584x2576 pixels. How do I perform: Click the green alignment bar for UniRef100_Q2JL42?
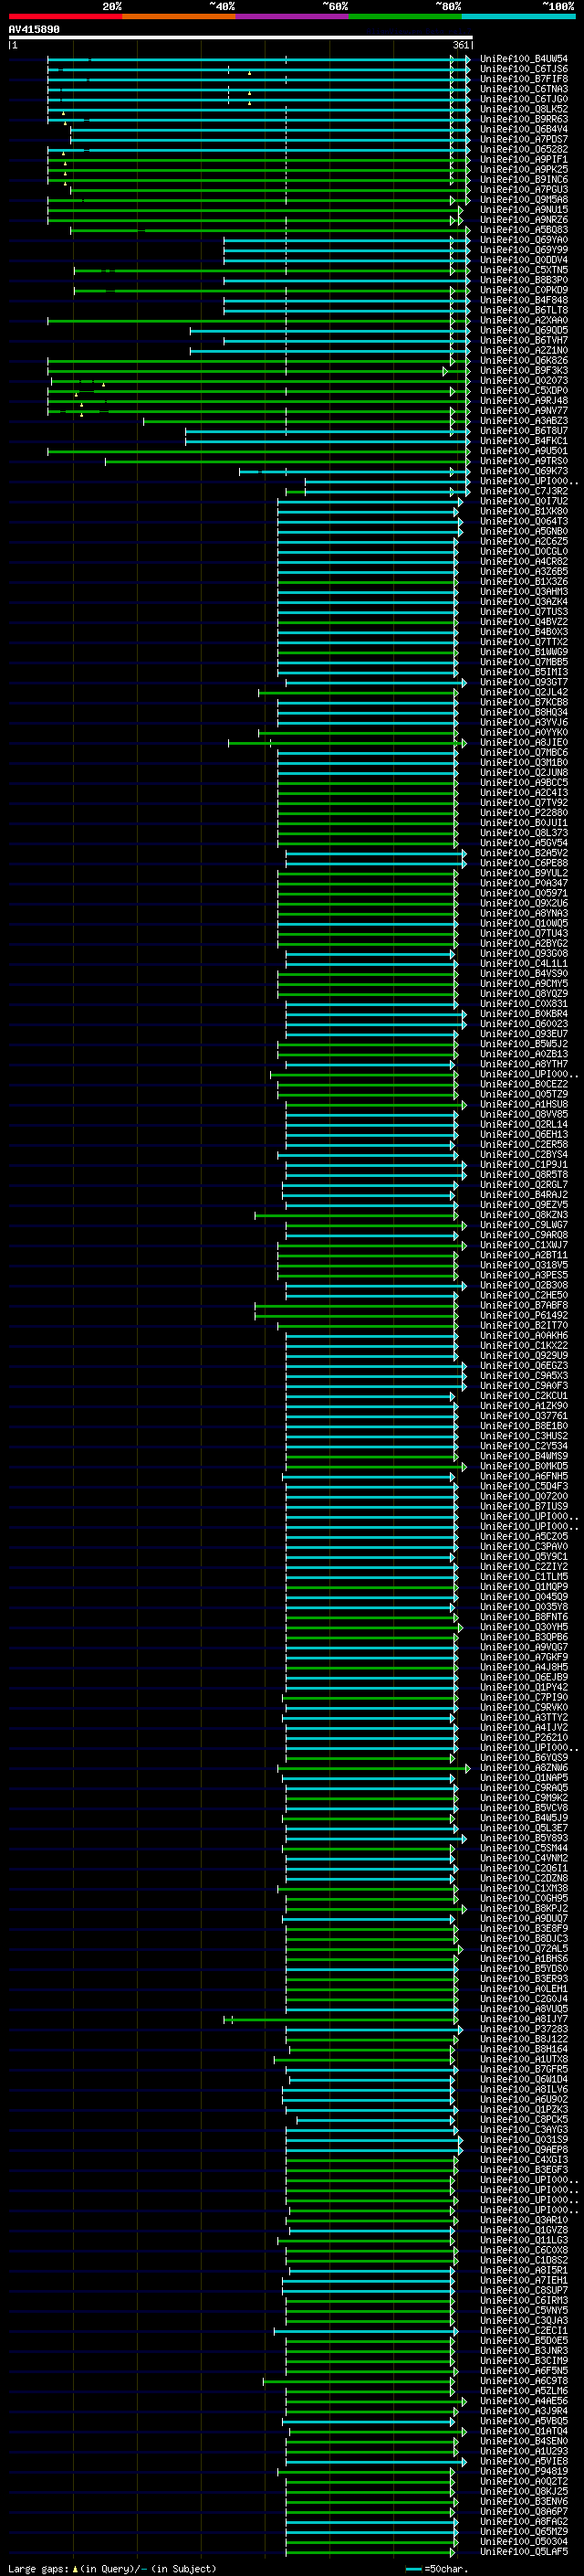pyautogui.click(x=359, y=693)
